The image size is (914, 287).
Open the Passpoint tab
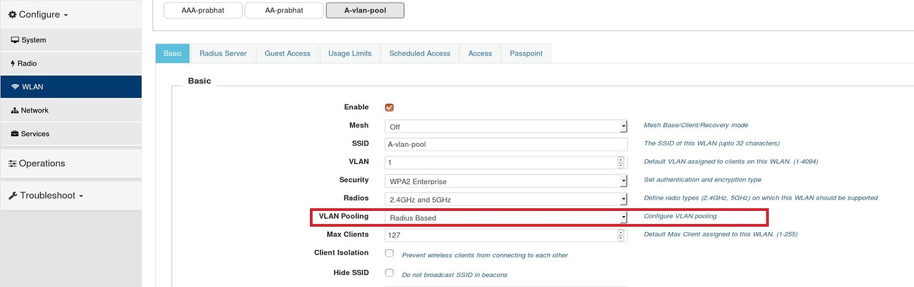click(x=526, y=54)
